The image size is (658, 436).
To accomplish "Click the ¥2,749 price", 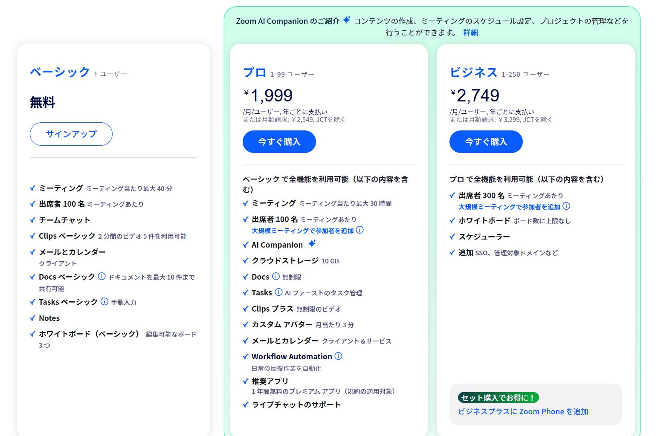I will tap(475, 95).
